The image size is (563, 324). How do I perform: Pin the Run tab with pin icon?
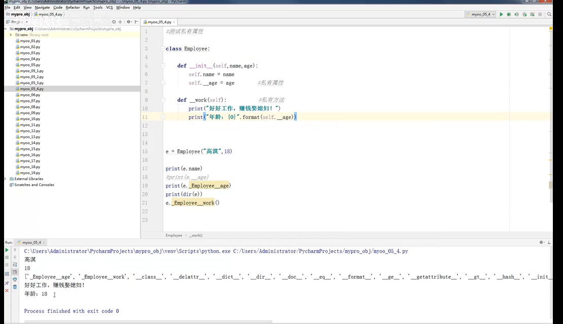click(x=7, y=283)
